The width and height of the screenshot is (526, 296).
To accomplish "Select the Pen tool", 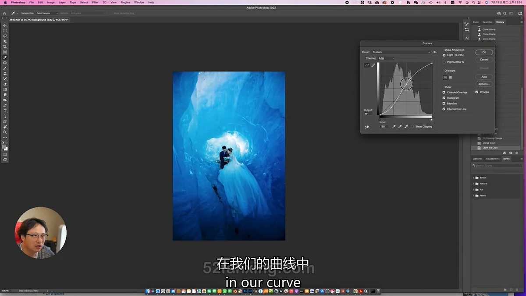I will tap(5, 106).
